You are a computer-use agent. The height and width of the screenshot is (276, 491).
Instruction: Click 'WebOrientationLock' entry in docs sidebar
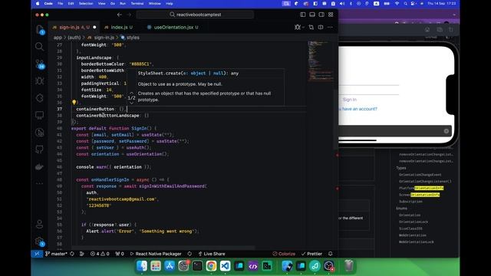tap(416, 242)
